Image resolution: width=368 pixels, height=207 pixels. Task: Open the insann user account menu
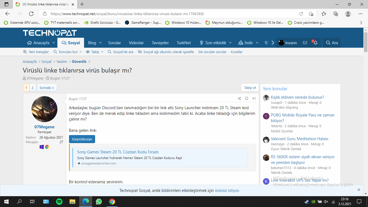coord(288,43)
